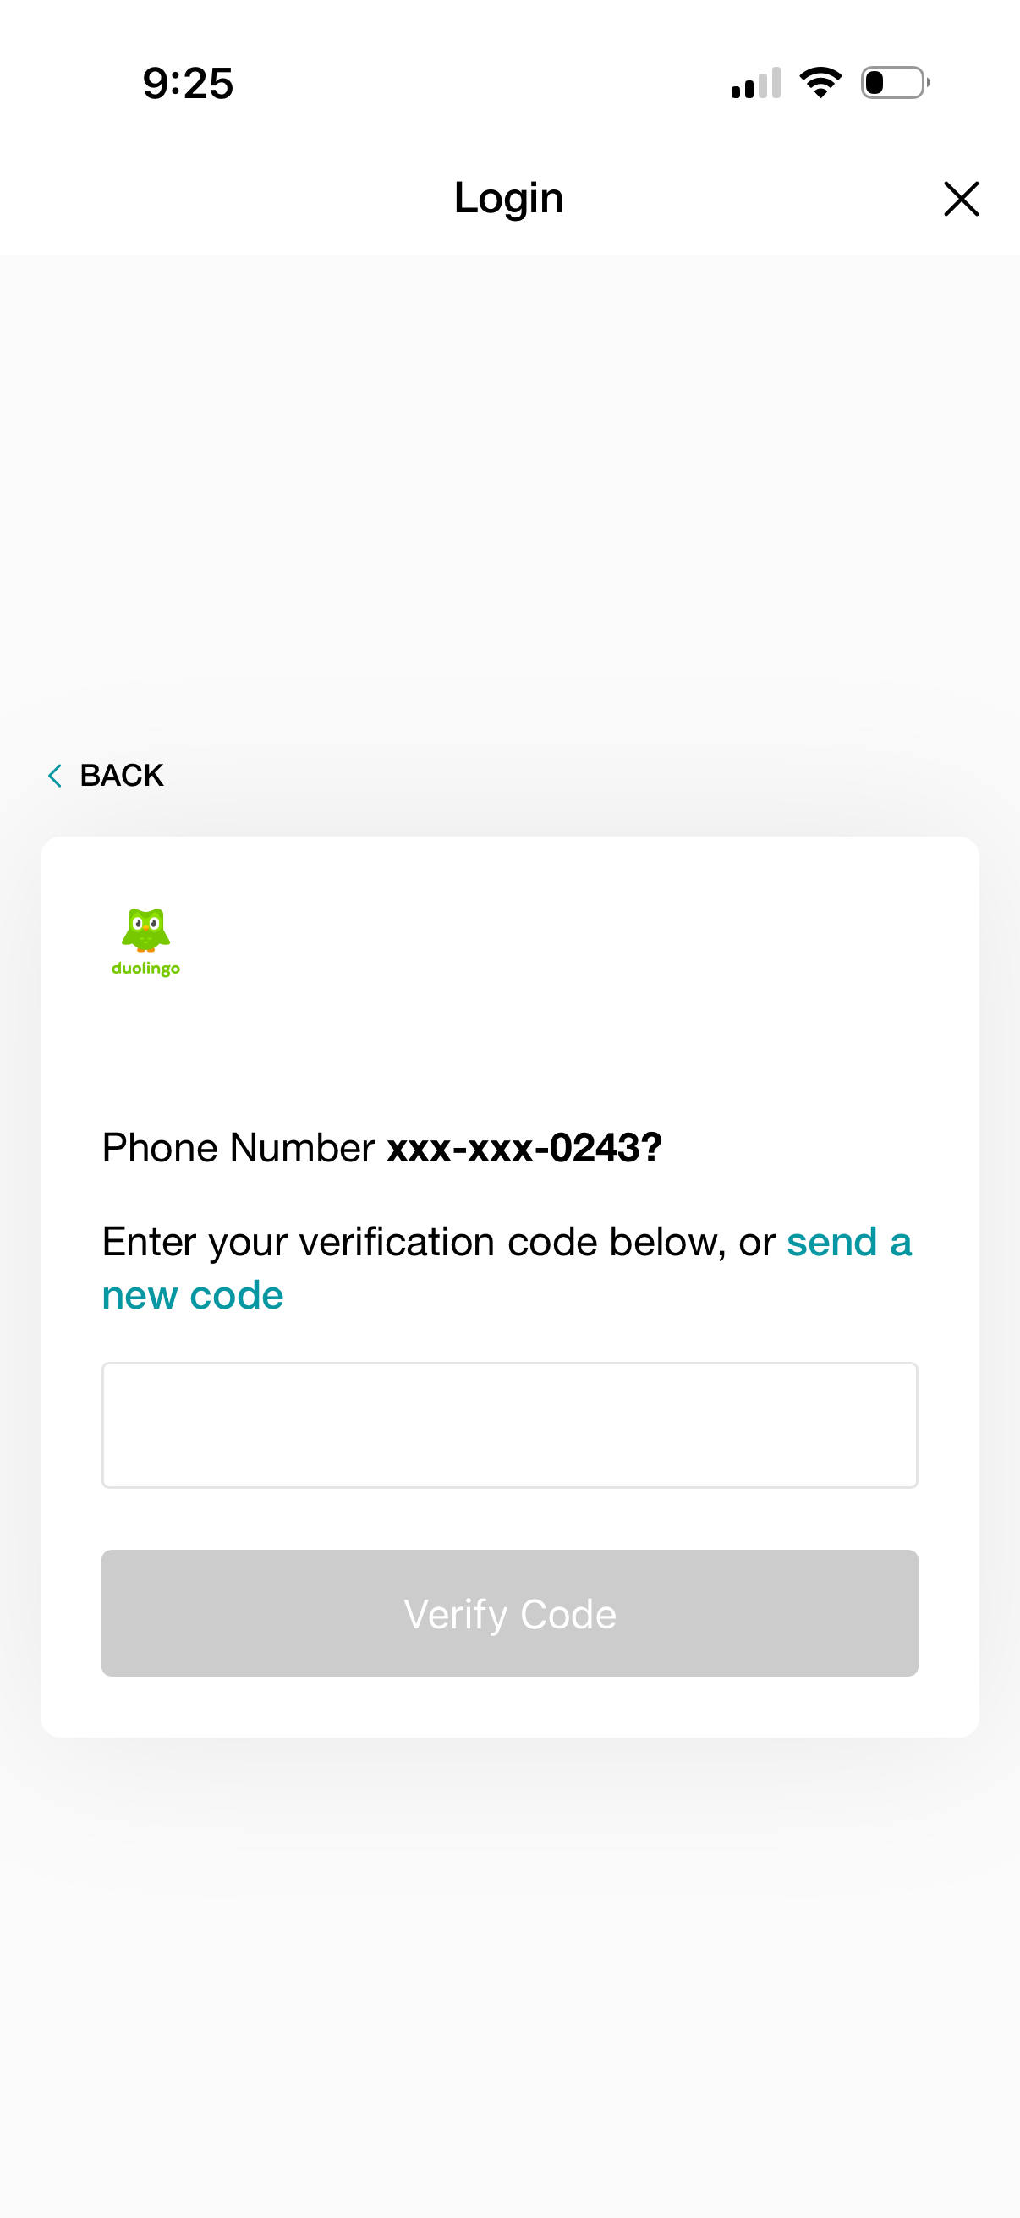The width and height of the screenshot is (1020, 2218).
Task: Tap the battery level icon
Action: 894,83
